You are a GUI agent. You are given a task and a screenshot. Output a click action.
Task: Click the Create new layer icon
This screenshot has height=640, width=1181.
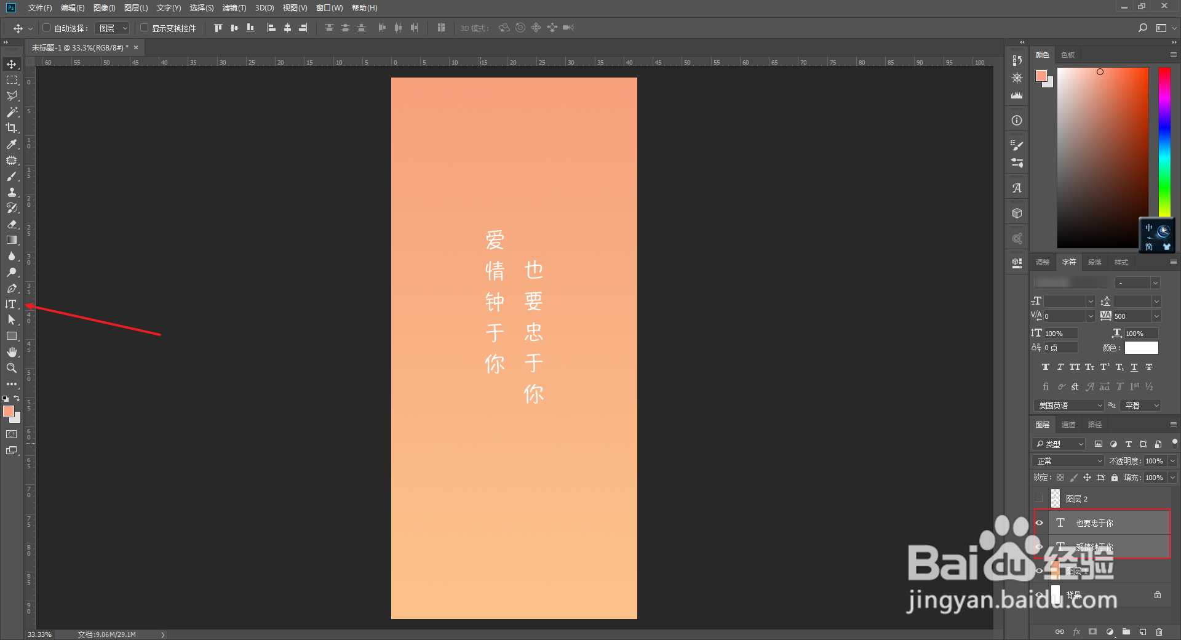(1143, 631)
